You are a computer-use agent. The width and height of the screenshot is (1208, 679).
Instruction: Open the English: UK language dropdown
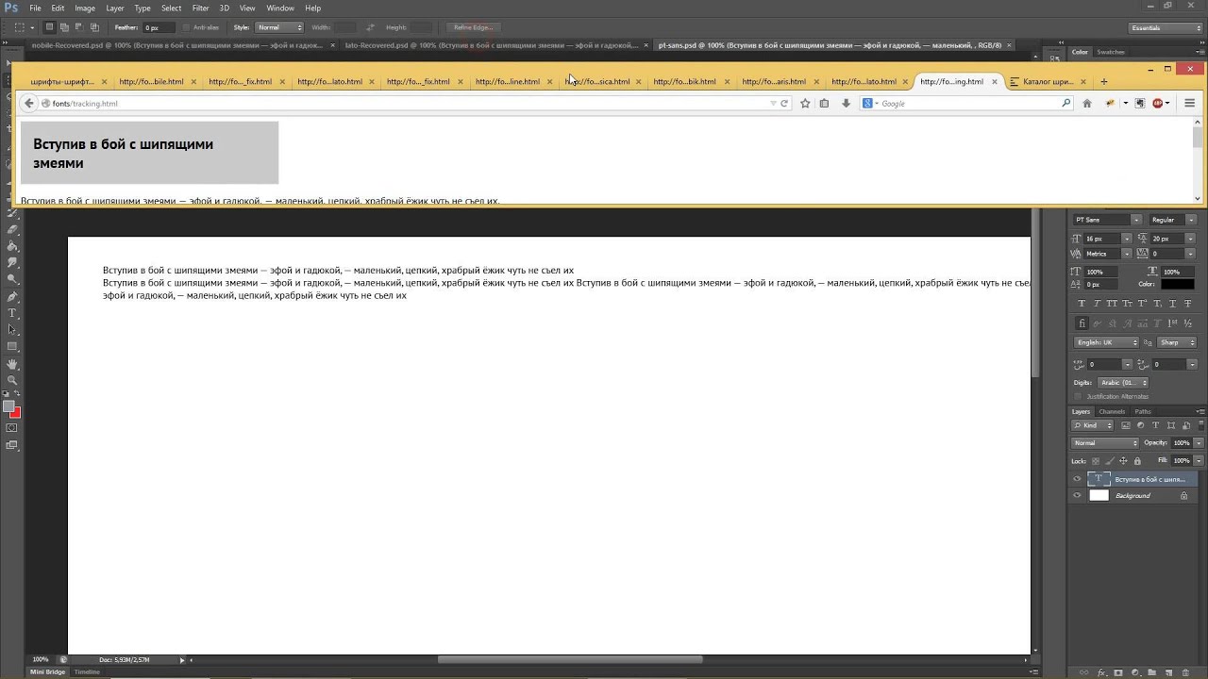click(1106, 342)
